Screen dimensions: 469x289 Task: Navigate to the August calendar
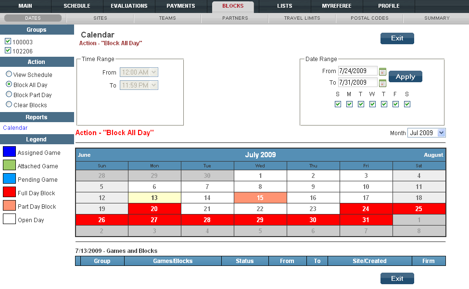click(x=433, y=155)
